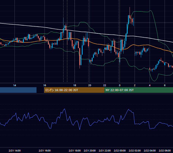Click the 18 hour axis label
The image size is (173, 153).
(75, 85)
